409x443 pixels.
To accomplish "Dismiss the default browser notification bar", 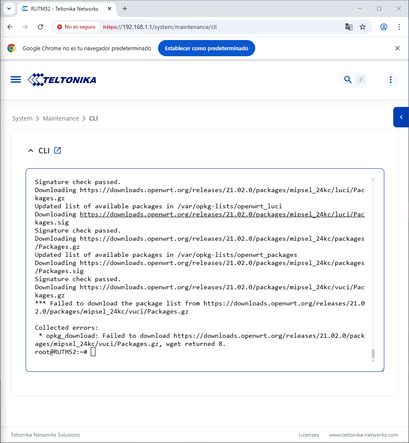I will click(397, 48).
